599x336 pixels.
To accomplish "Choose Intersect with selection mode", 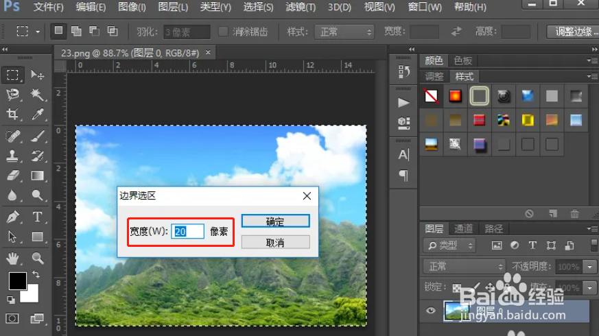I will pyautogui.click(x=113, y=31).
